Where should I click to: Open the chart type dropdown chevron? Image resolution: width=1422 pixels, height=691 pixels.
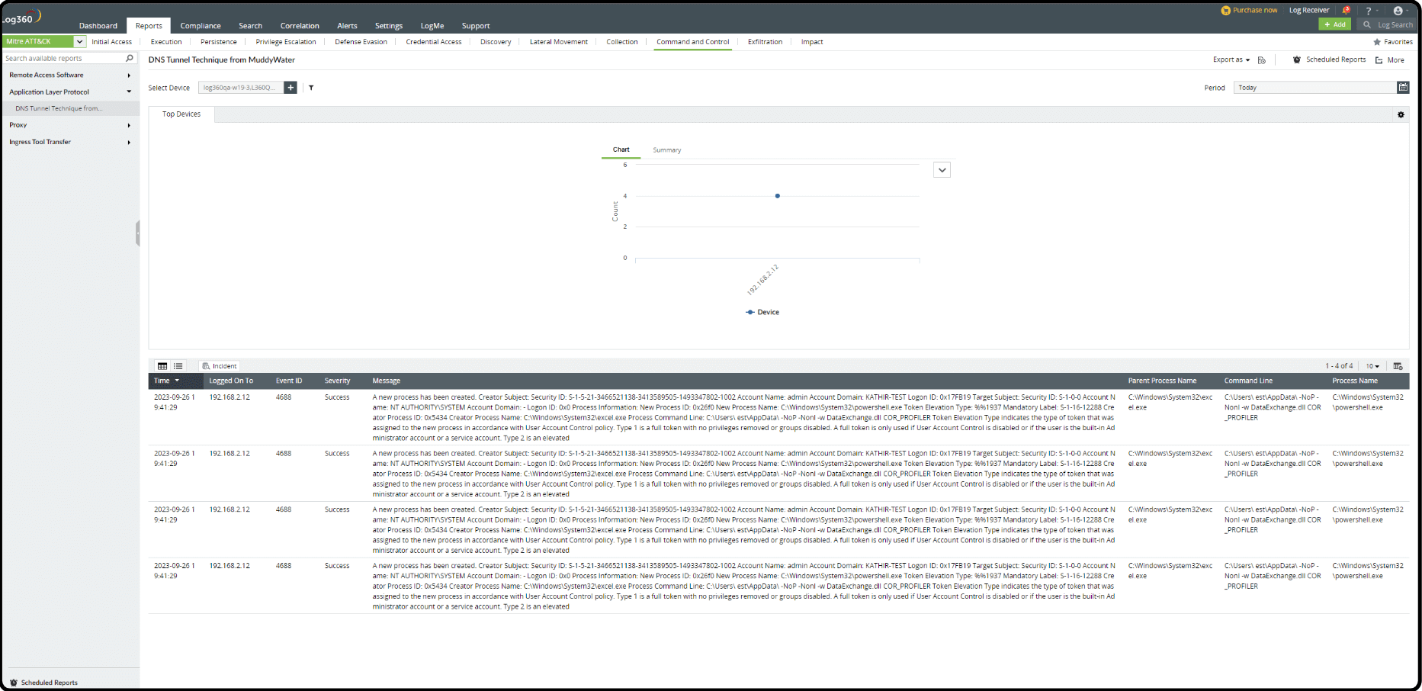pos(942,170)
